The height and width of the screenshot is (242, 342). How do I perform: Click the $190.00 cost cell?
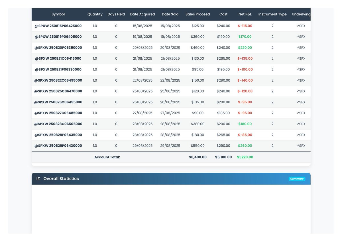click(x=223, y=37)
